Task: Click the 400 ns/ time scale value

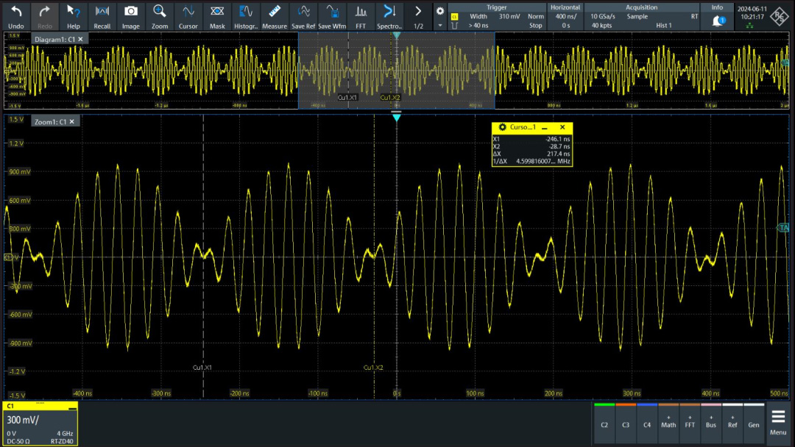Action: [565, 16]
